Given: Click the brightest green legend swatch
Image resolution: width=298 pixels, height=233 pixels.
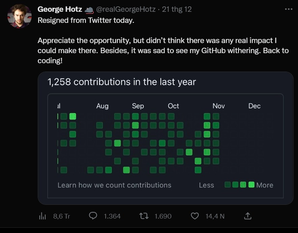Looking at the screenshot, I should (251, 185).
